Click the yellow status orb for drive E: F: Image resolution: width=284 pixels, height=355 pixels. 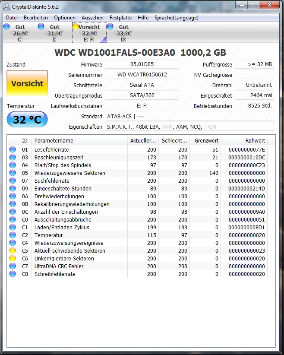76,26
